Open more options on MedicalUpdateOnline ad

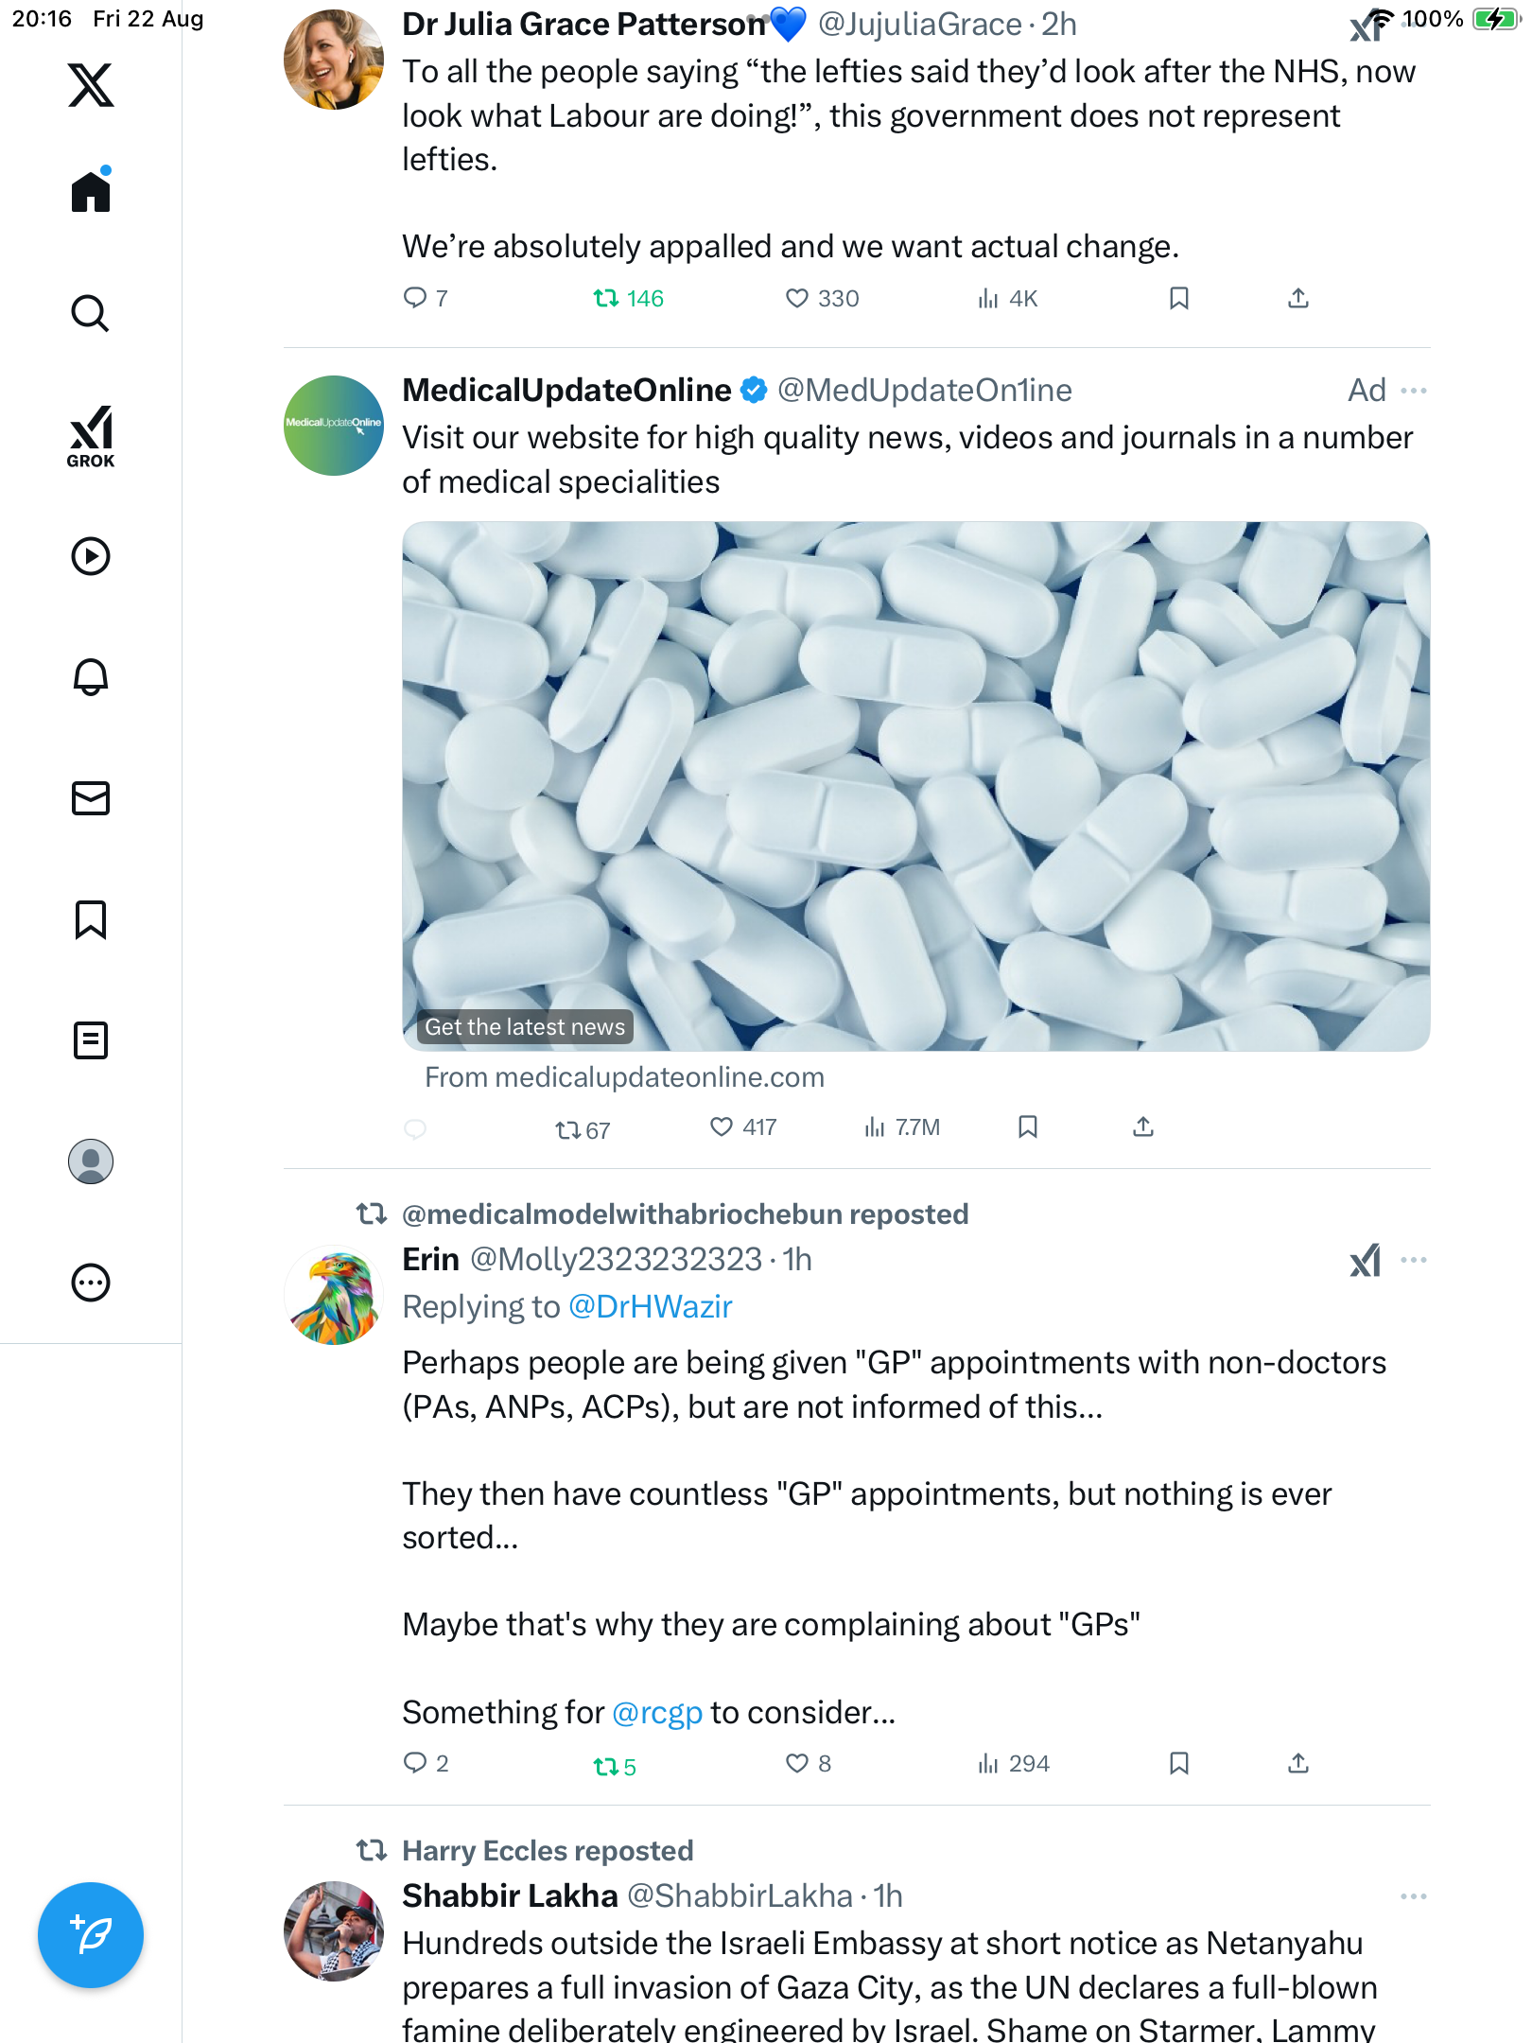(1414, 391)
